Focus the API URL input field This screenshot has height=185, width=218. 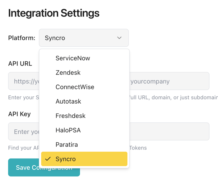[x=168, y=81]
